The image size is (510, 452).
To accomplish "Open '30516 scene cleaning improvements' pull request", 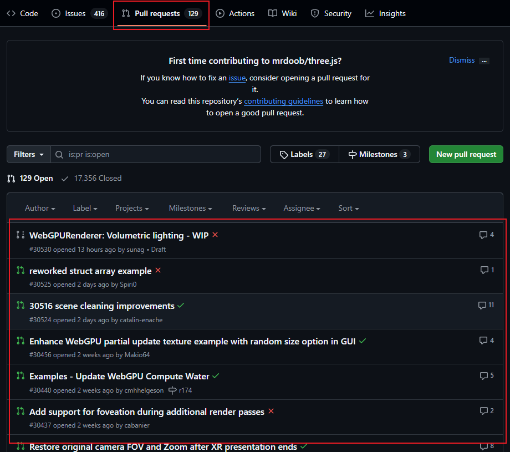I will [x=102, y=306].
